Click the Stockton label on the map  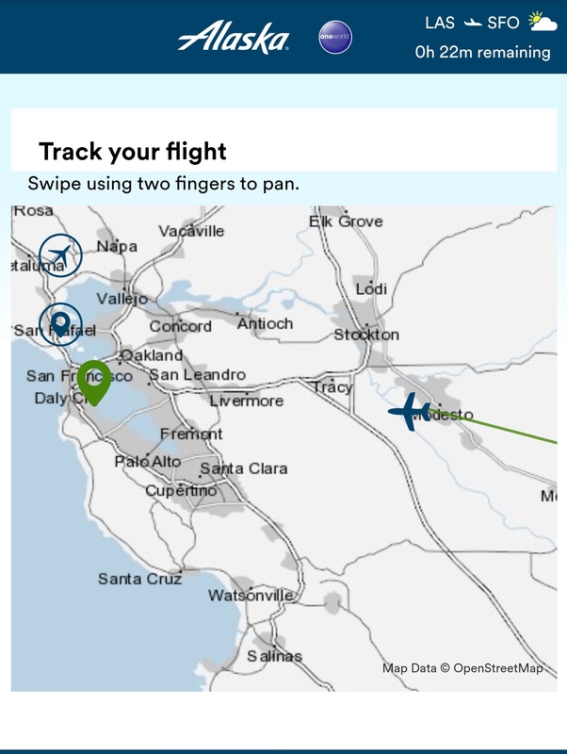click(366, 335)
